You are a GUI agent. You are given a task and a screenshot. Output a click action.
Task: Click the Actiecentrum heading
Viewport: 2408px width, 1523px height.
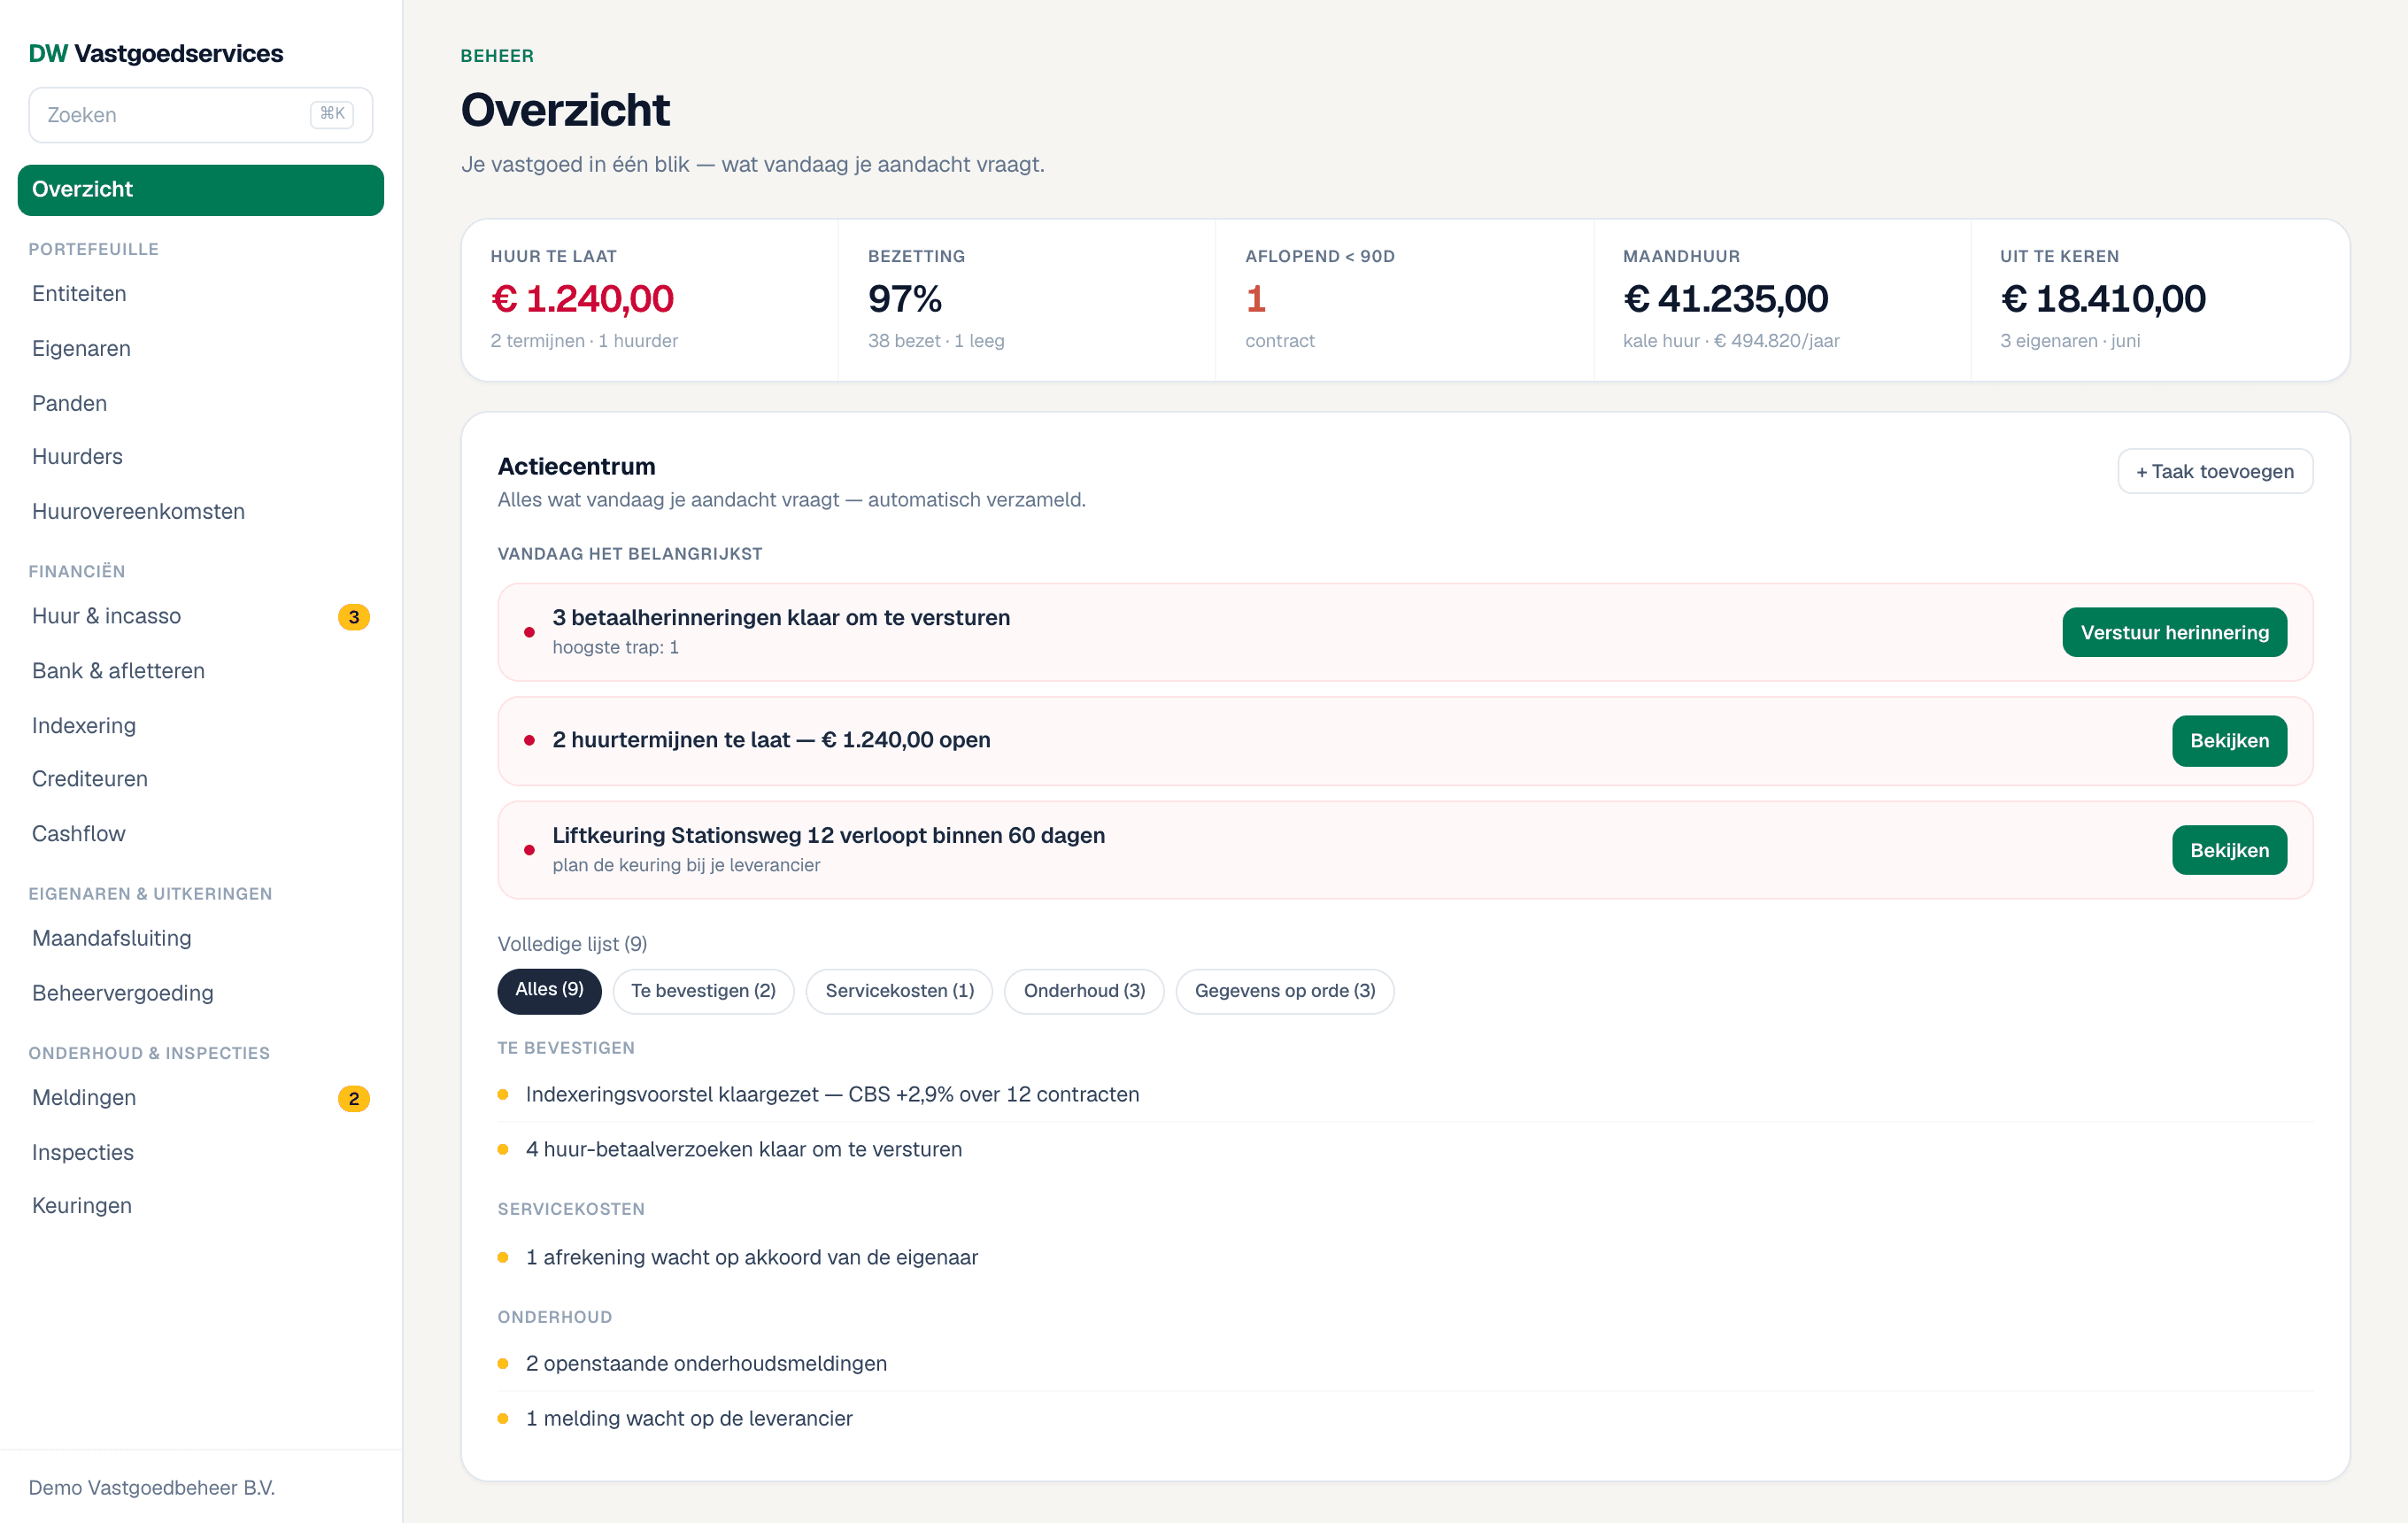click(x=576, y=466)
